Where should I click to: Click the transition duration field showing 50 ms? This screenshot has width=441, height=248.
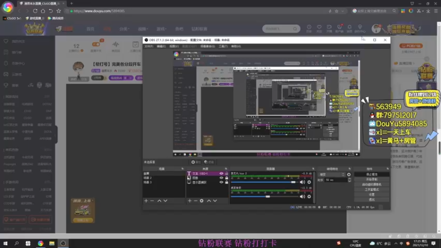[x=336, y=180]
